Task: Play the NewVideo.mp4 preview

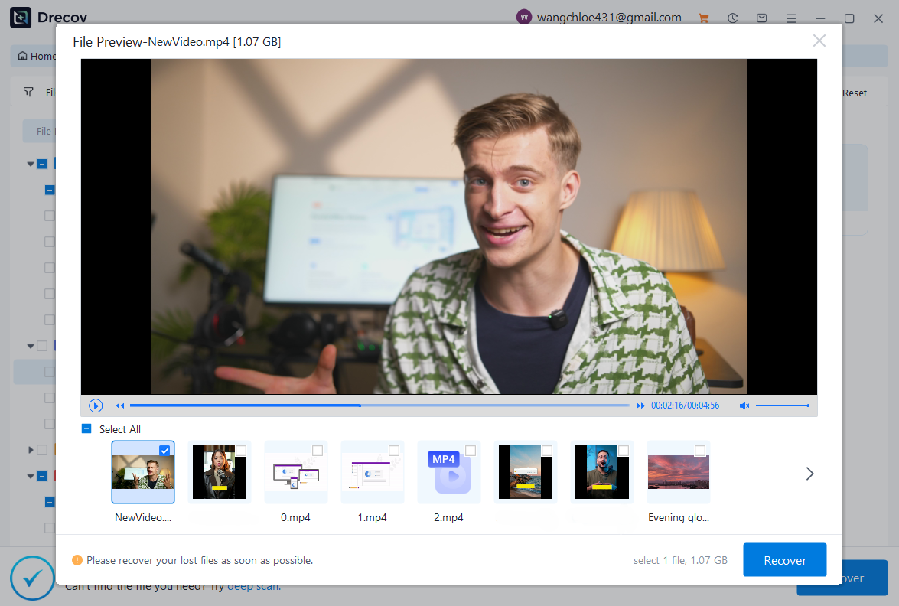Action: click(96, 406)
